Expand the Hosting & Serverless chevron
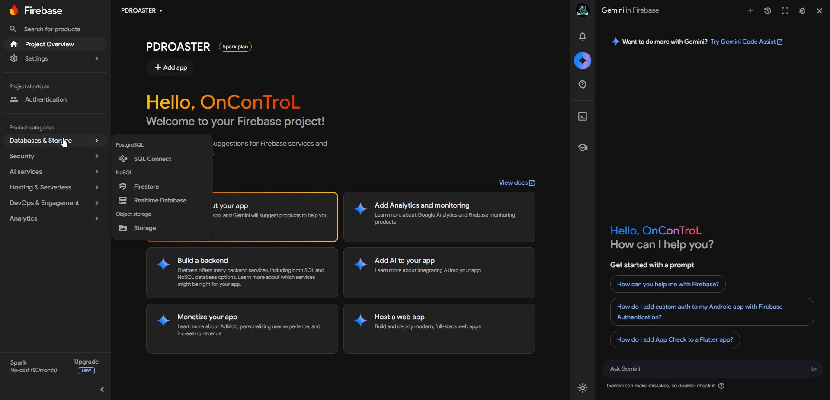This screenshot has width=830, height=400. (97, 187)
